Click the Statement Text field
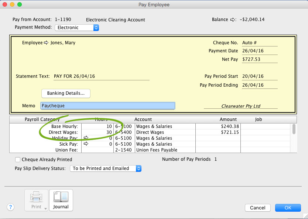This screenshot has width=308, height=219. click(101, 76)
